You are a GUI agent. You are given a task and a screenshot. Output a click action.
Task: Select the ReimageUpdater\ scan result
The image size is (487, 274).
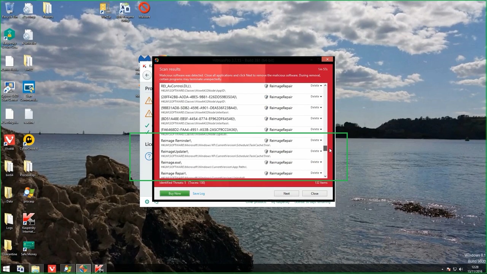(241, 153)
